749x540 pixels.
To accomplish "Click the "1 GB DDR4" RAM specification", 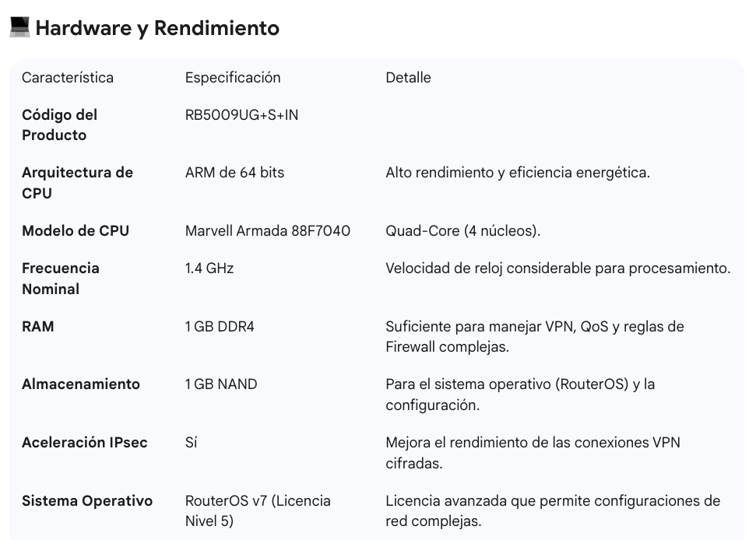I will (220, 327).
